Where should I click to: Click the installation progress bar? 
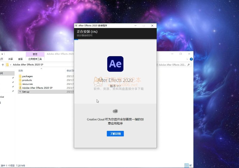pos(115,39)
